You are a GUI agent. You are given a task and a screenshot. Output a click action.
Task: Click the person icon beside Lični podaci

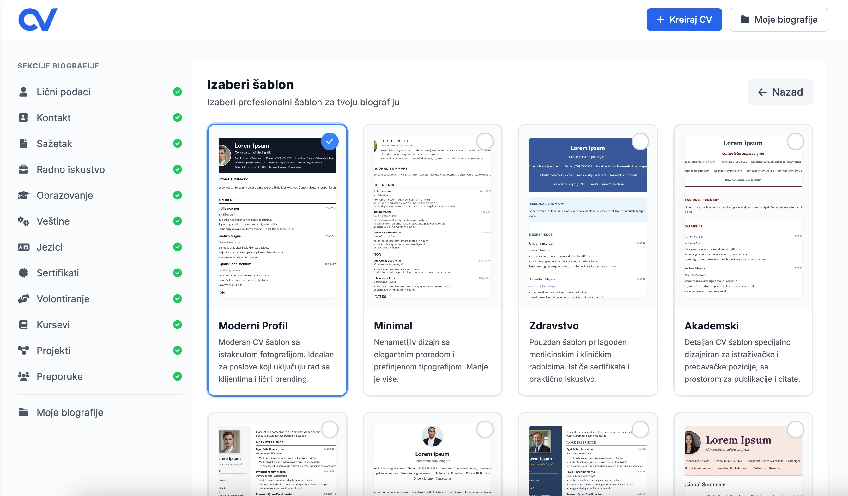(x=23, y=92)
